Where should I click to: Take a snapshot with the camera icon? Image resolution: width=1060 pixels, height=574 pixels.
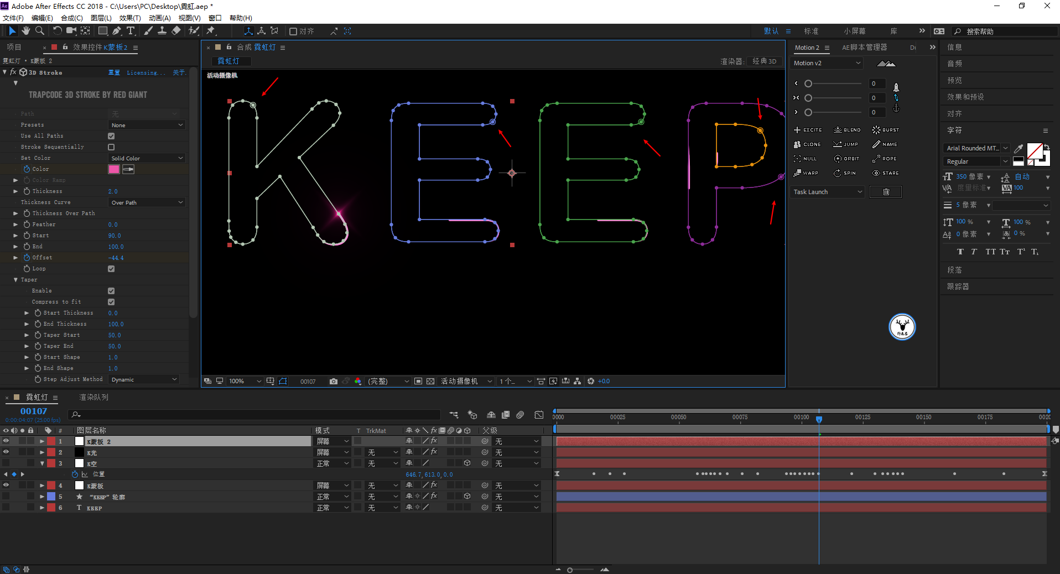click(334, 381)
